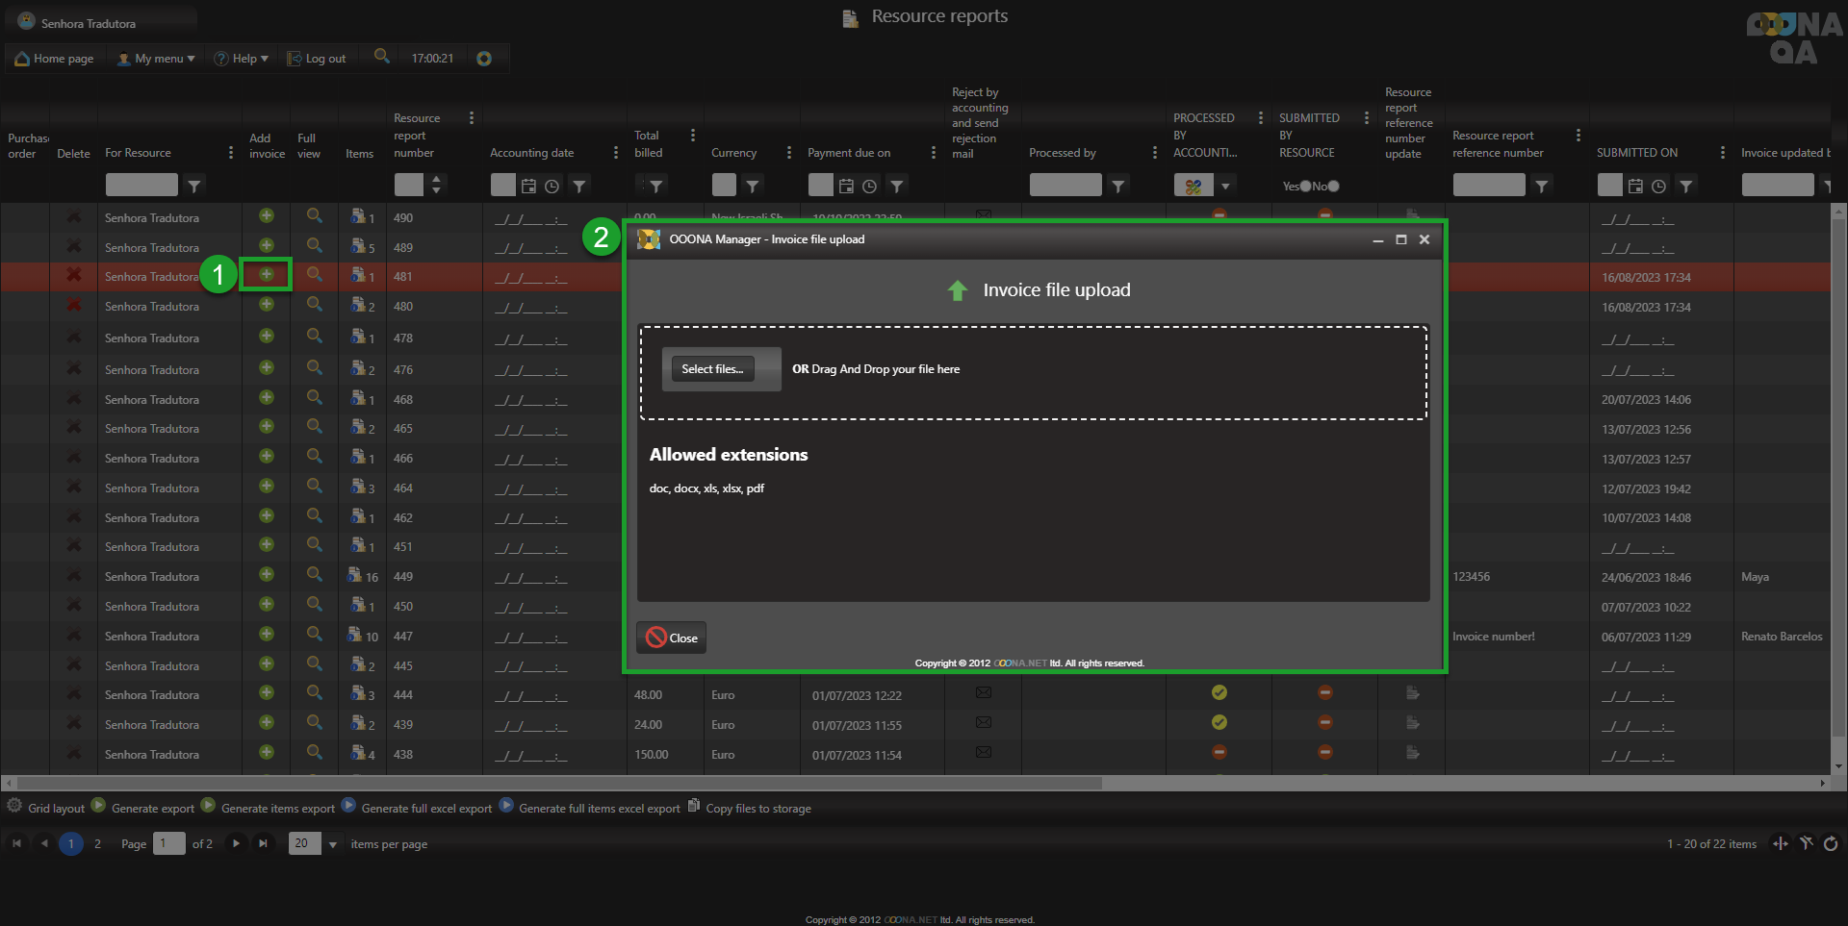Click horizontal scrollbar beneath the grid

click(x=558, y=784)
